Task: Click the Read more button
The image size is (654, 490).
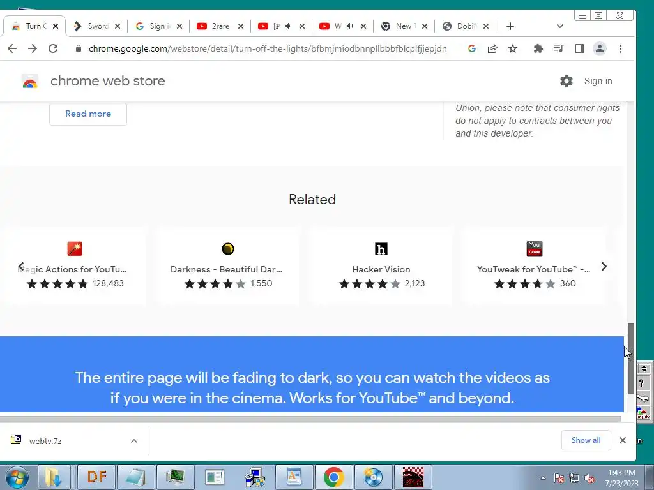Action: click(x=88, y=114)
